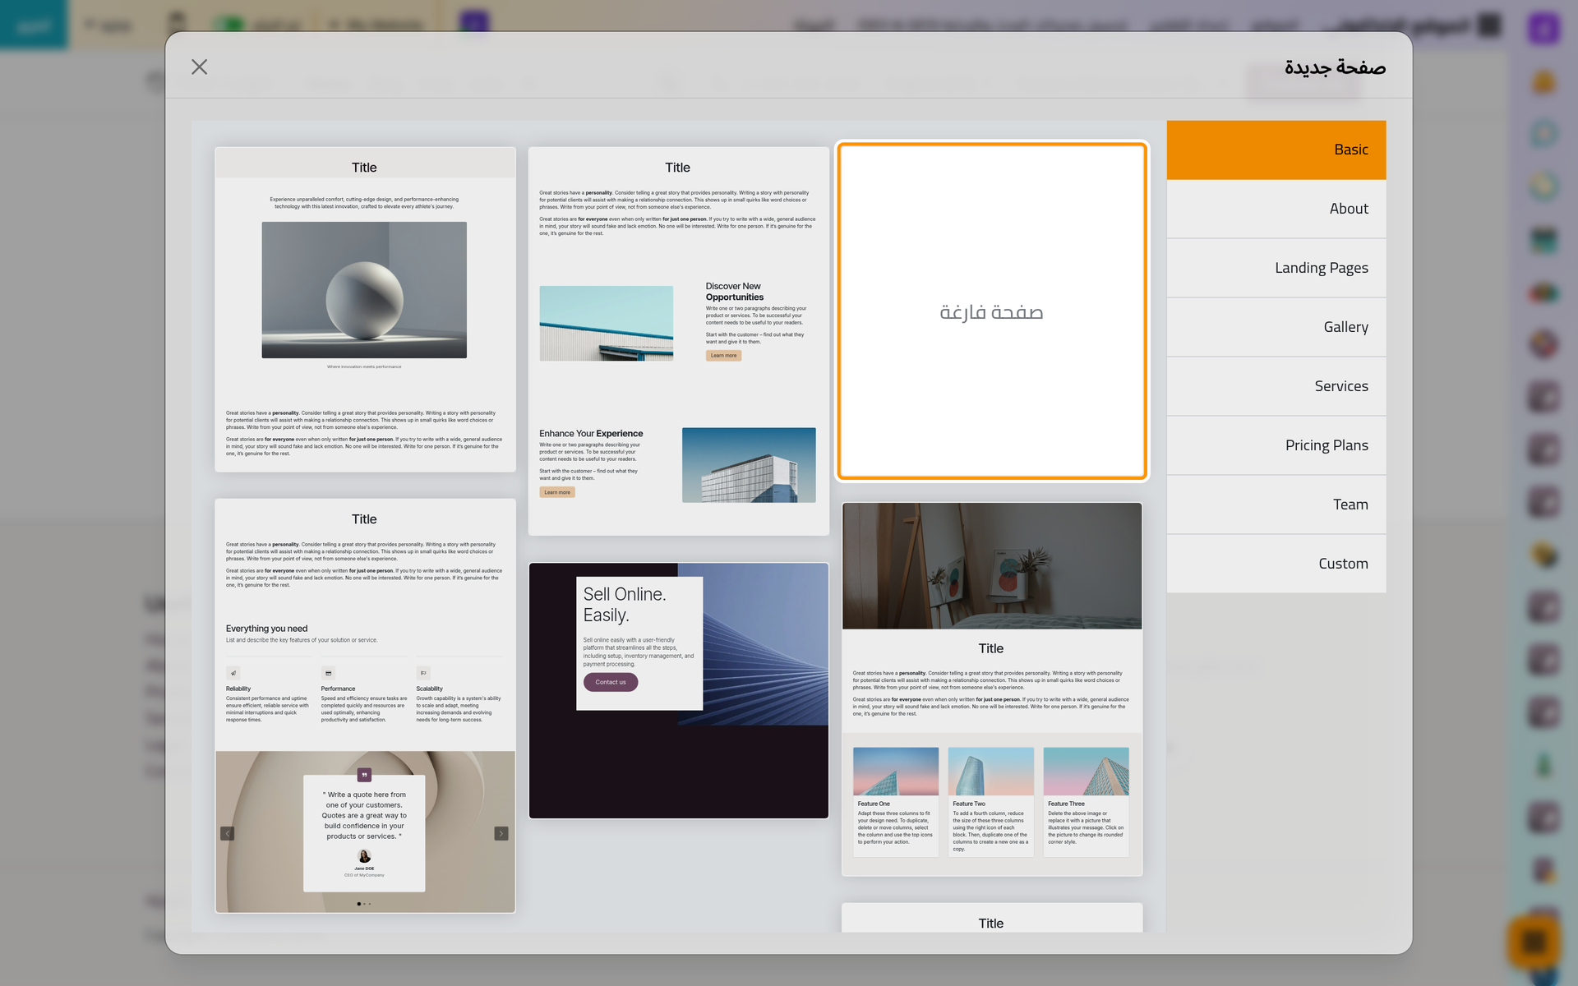Click the previous arrow on quote carousel

[x=228, y=833]
